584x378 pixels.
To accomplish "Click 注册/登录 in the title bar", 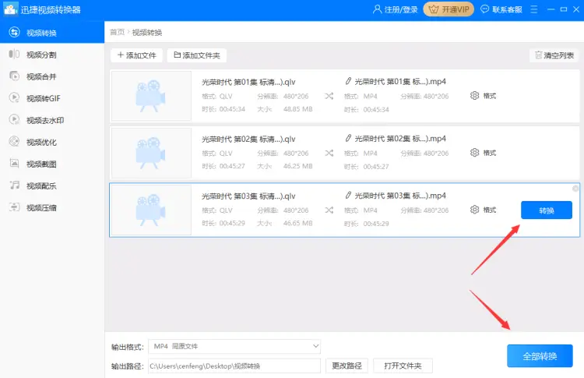I will click(395, 9).
